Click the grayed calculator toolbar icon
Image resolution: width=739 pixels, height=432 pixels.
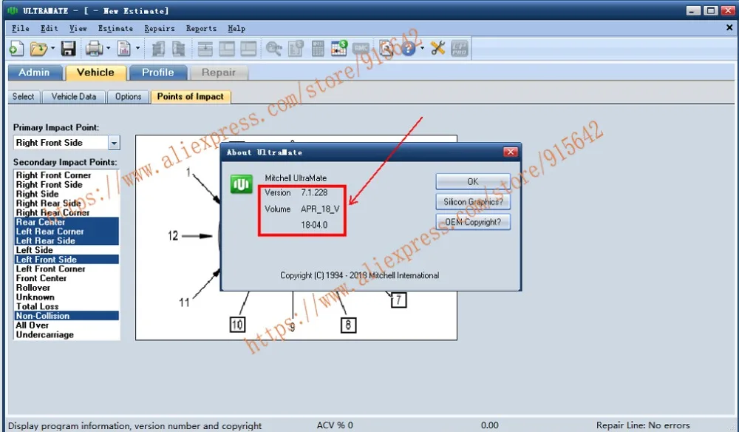click(318, 49)
